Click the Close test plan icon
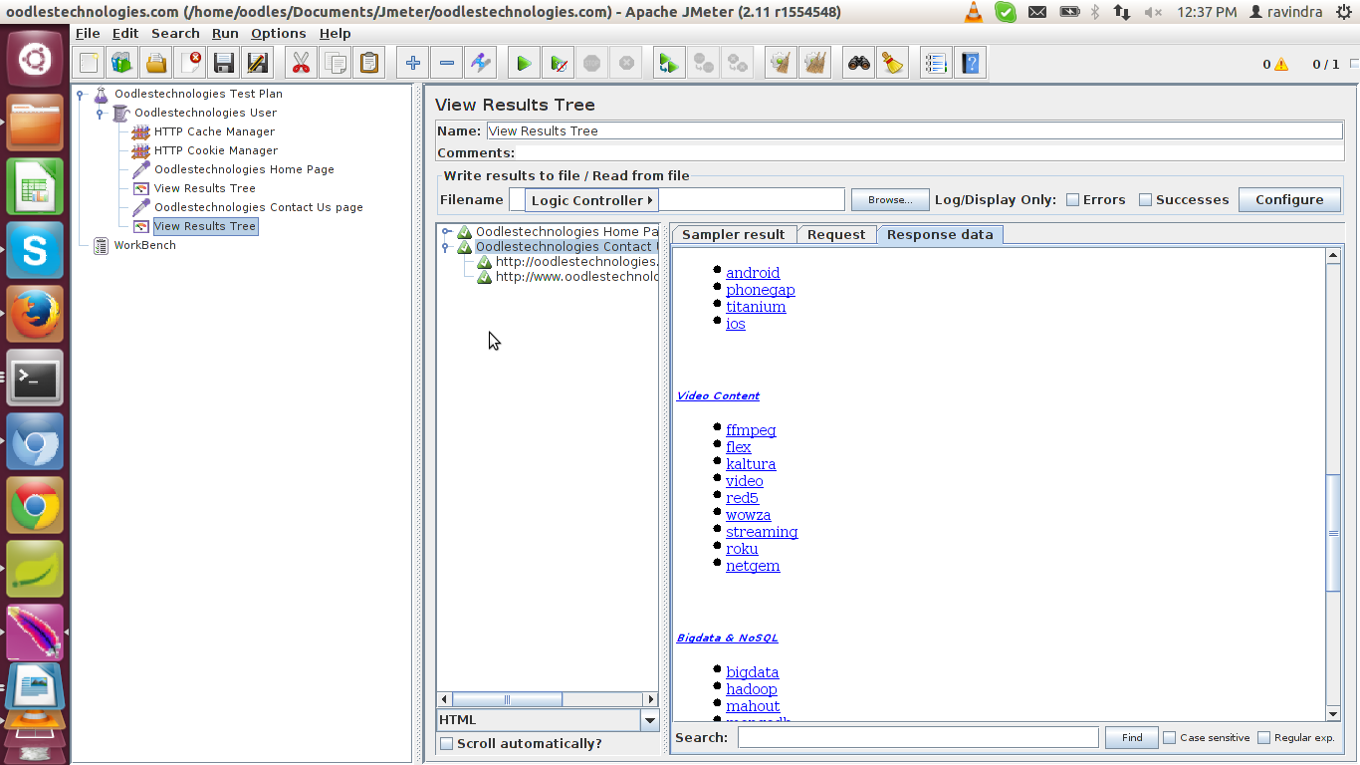The height and width of the screenshot is (765, 1360). click(190, 64)
